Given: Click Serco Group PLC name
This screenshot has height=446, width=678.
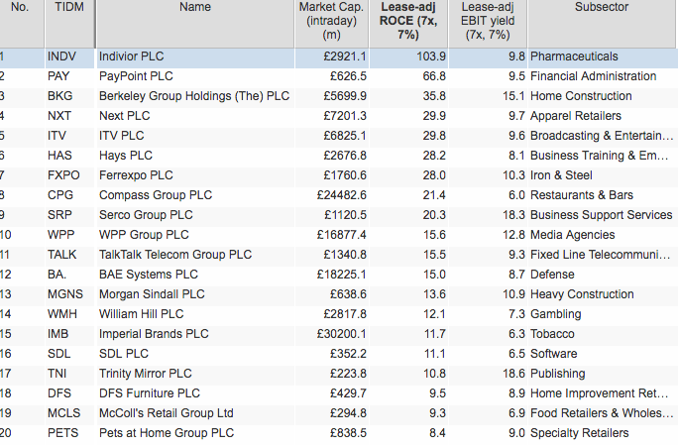Looking at the screenshot, I should 146,215.
